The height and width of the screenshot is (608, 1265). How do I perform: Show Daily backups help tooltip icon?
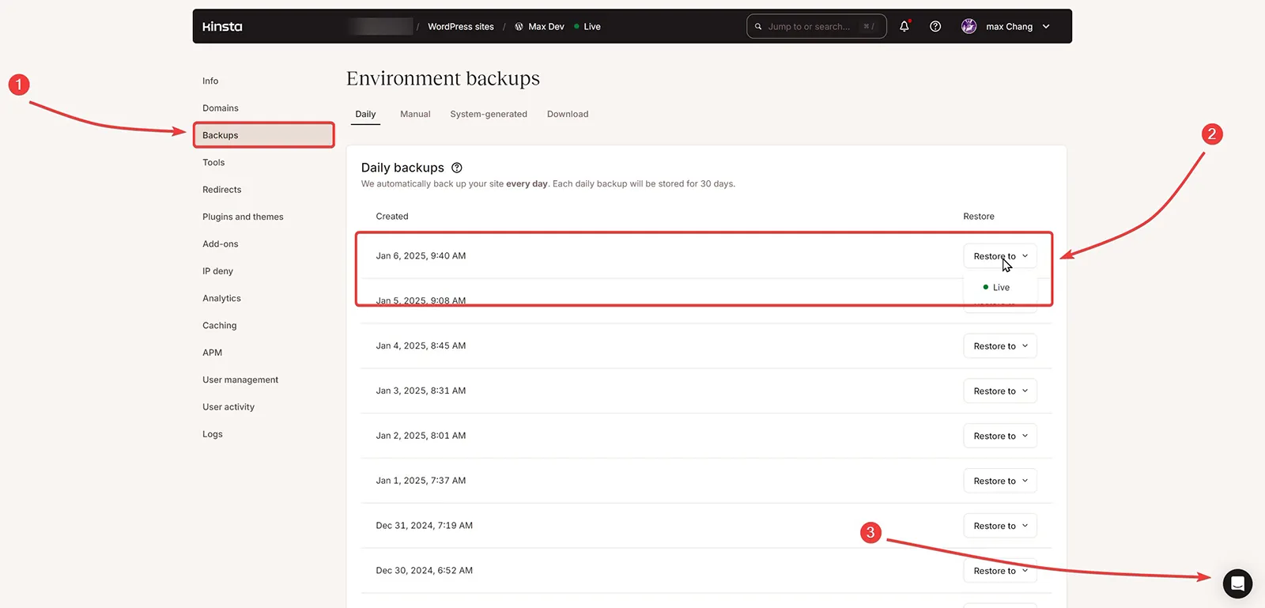[457, 168]
